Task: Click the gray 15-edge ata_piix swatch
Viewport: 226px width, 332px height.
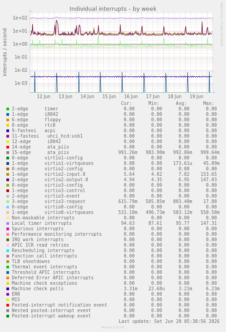Action: (x=8, y=153)
